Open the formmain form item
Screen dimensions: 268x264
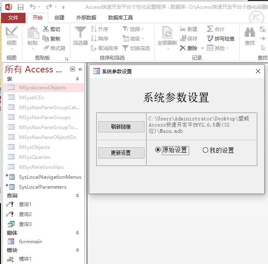(31, 241)
